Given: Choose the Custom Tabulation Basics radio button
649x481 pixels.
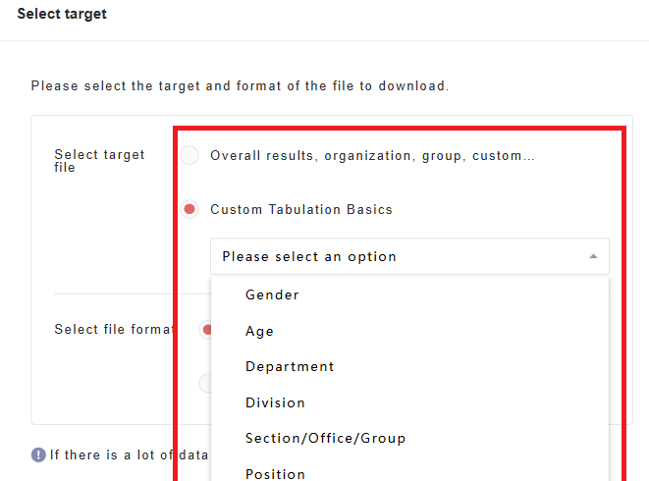Looking at the screenshot, I should click(x=189, y=209).
